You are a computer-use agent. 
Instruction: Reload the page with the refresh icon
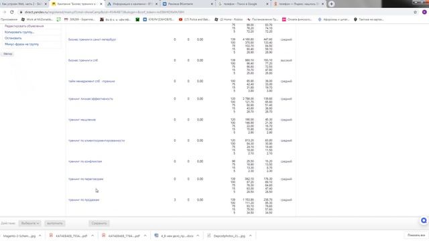12,12
